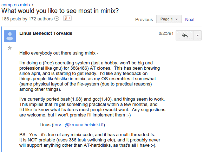The width and height of the screenshot is (203, 152).
Task: Click the Previous page link
Action: (x=144, y=19)
